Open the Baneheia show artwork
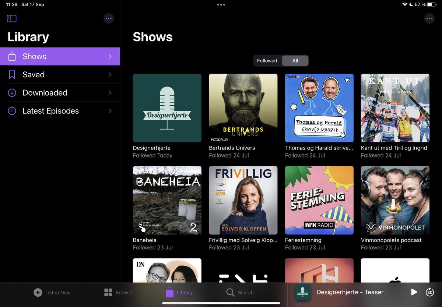The width and height of the screenshot is (442, 307). coord(167,200)
